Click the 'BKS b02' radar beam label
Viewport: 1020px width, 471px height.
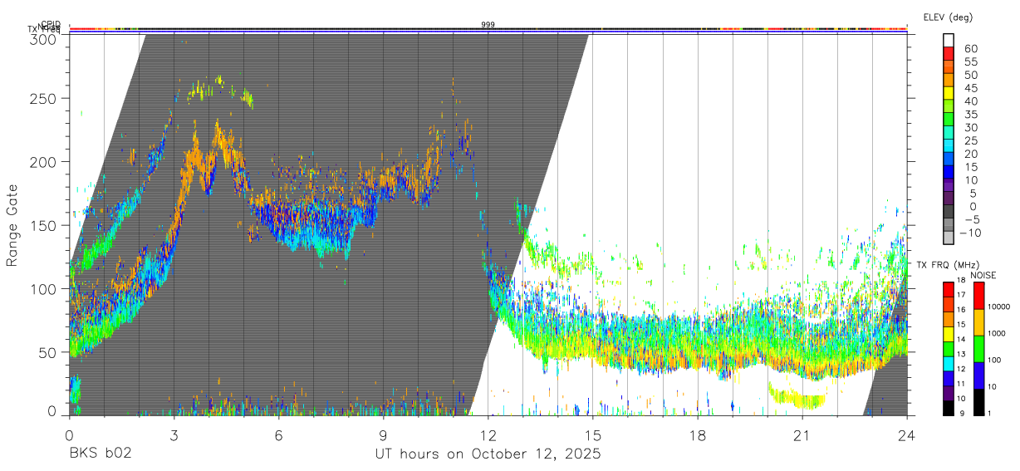[x=100, y=454]
